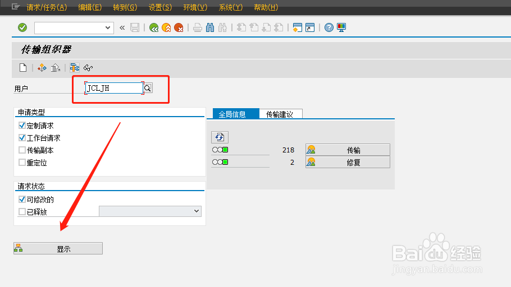Check the 已释放 checkbox
The width and height of the screenshot is (511, 287).
(x=22, y=211)
